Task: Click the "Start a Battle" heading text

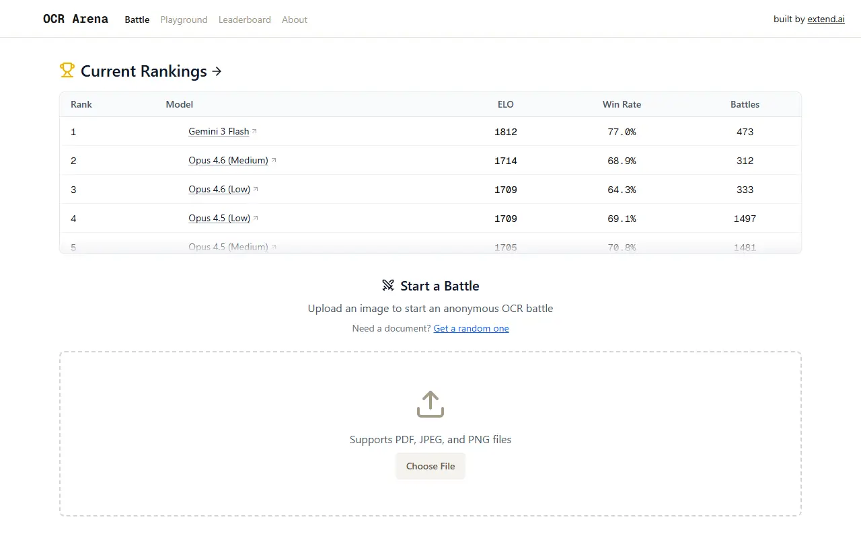Action: (x=440, y=286)
